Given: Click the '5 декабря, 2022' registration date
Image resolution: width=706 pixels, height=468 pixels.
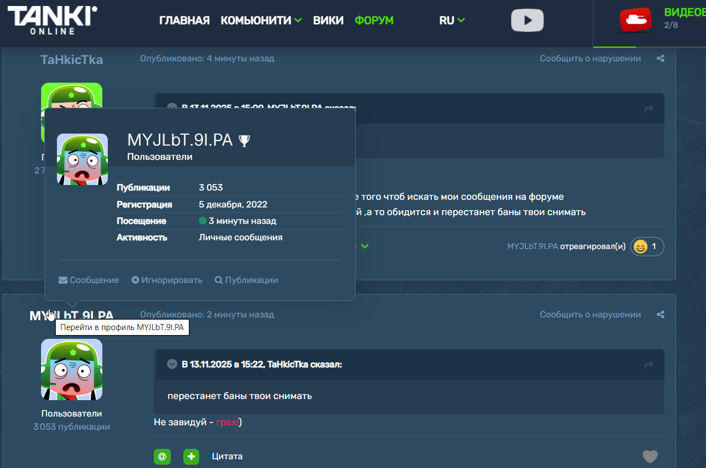Looking at the screenshot, I should [x=233, y=205].
